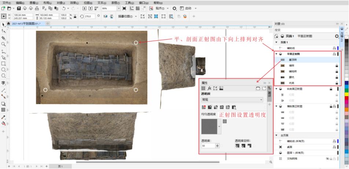Pick the Eyedropper tool
The height and width of the screenshot is (169, 349).
coord(3,117)
